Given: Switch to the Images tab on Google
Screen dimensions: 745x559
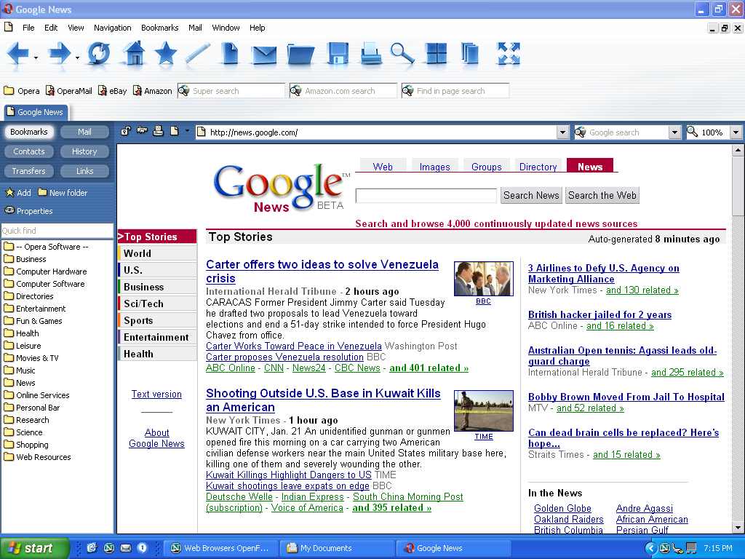Looking at the screenshot, I should coord(434,167).
